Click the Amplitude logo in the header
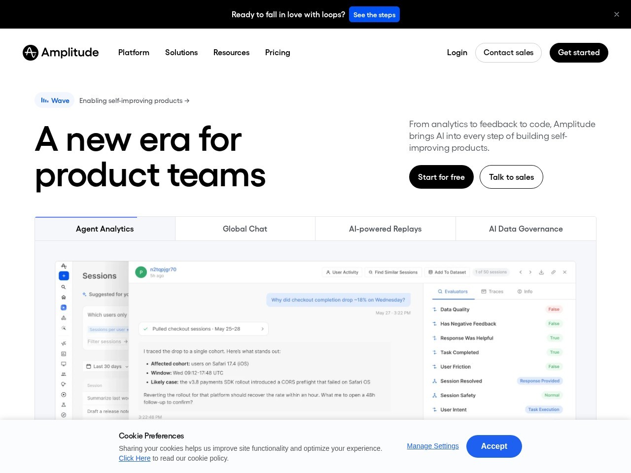 (61, 53)
